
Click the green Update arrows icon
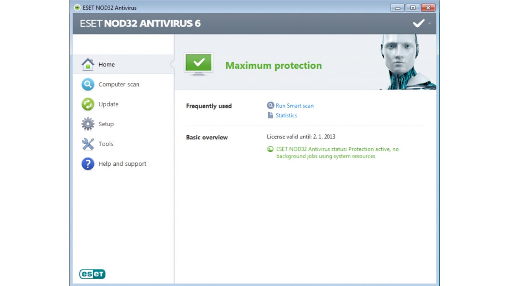point(88,104)
